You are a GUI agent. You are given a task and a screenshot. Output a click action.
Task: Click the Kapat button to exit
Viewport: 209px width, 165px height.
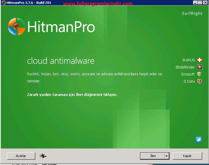(x=187, y=156)
